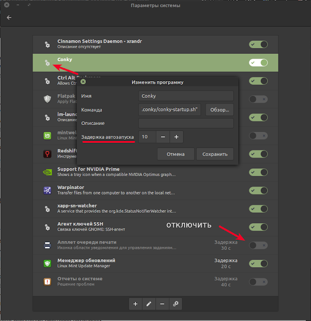
Task: Select the Warpinator list row
Action: click(x=155, y=191)
